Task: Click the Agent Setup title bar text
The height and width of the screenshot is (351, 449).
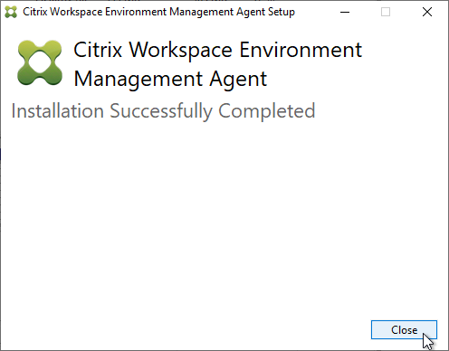Action: click(158, 12)
